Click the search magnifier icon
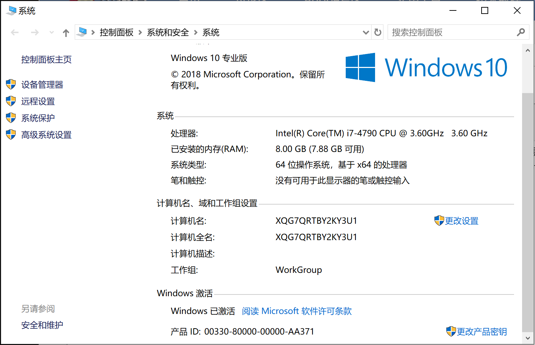Image resolution: width=535 pixels, height=345 pixels. coord(521,32)
